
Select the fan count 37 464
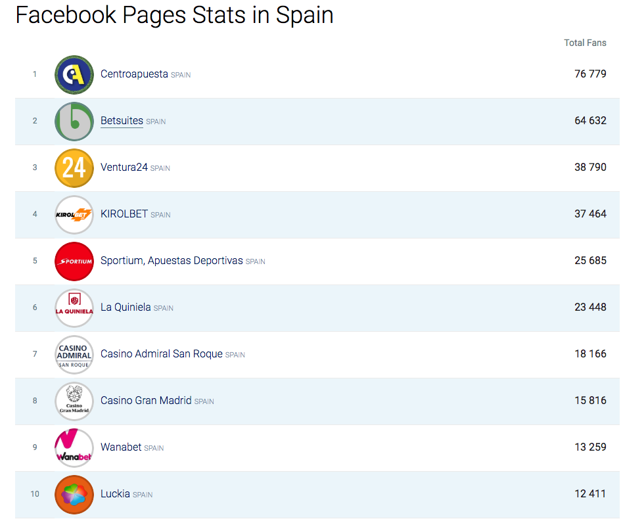tap(590, 214)
